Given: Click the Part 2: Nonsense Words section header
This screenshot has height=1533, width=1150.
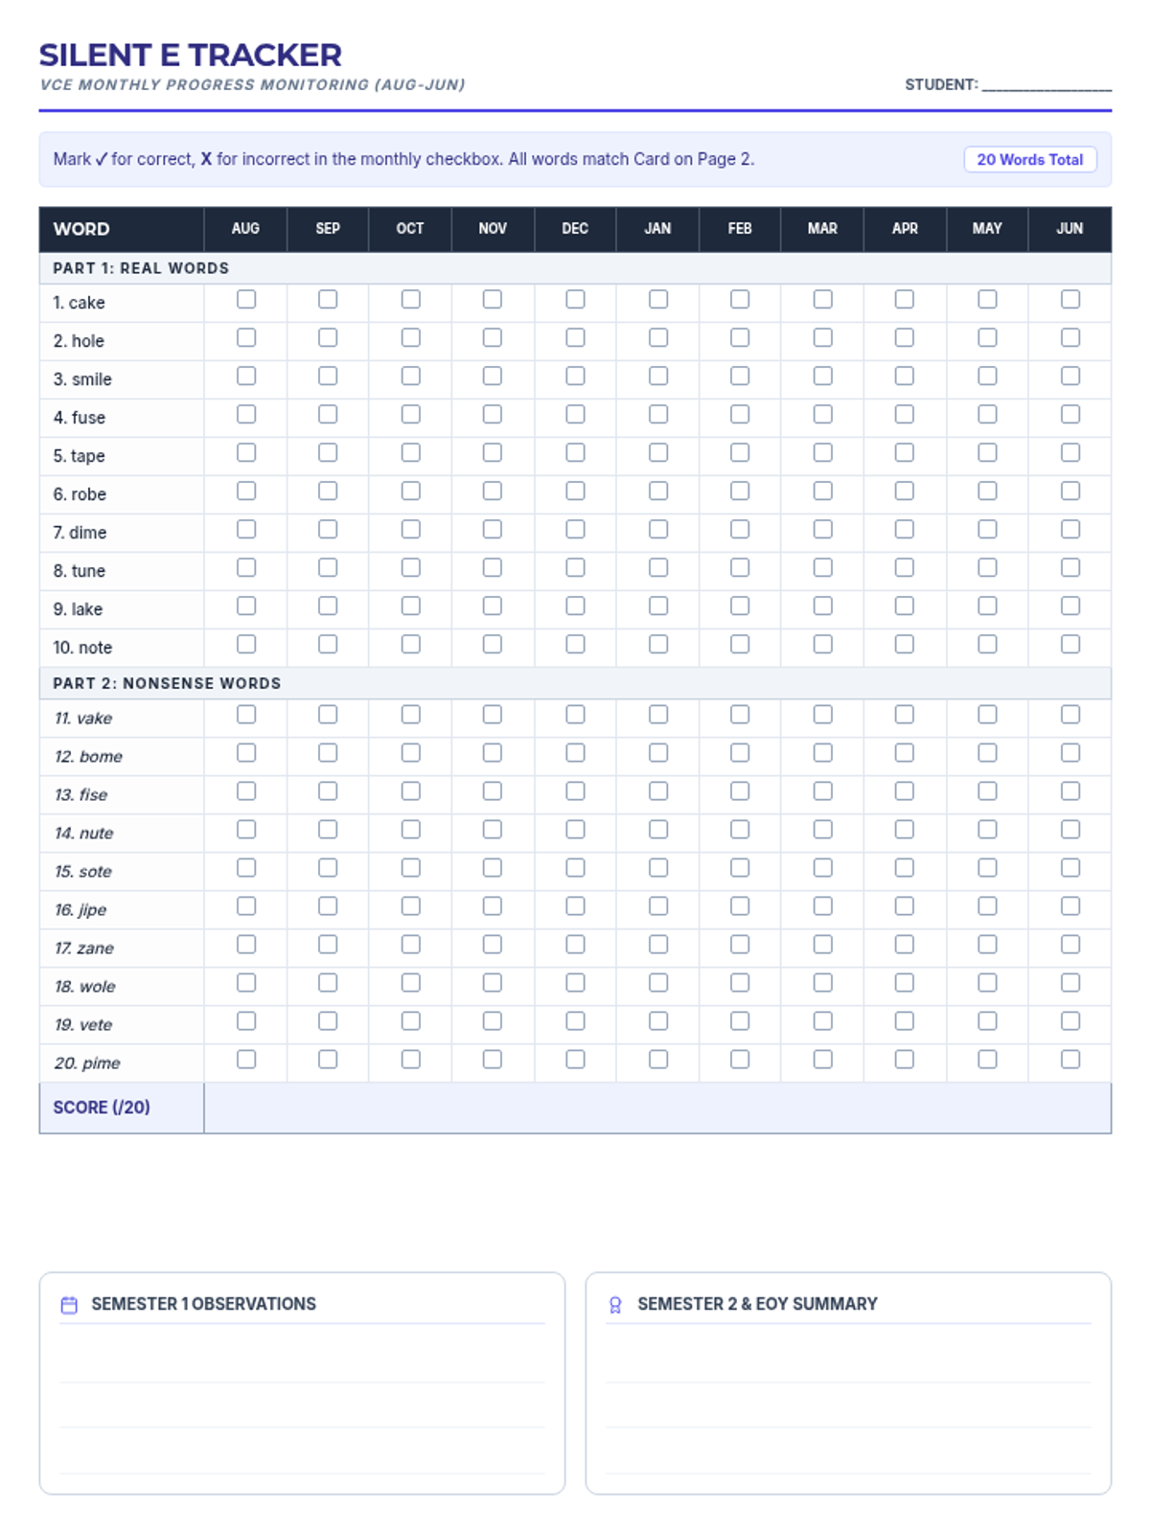Looking at the screenshot, I should click(167, 683).
